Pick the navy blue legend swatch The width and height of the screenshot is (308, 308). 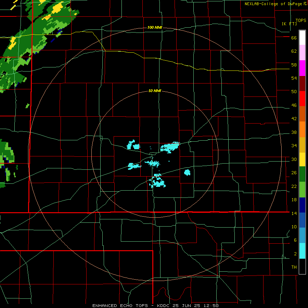[x=302, y=205]
